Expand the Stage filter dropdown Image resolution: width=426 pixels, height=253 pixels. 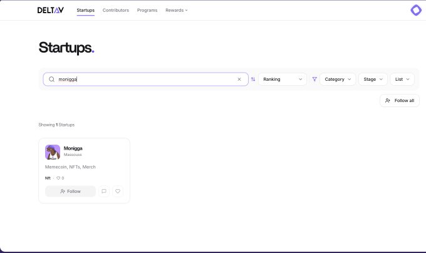[373, 80]
